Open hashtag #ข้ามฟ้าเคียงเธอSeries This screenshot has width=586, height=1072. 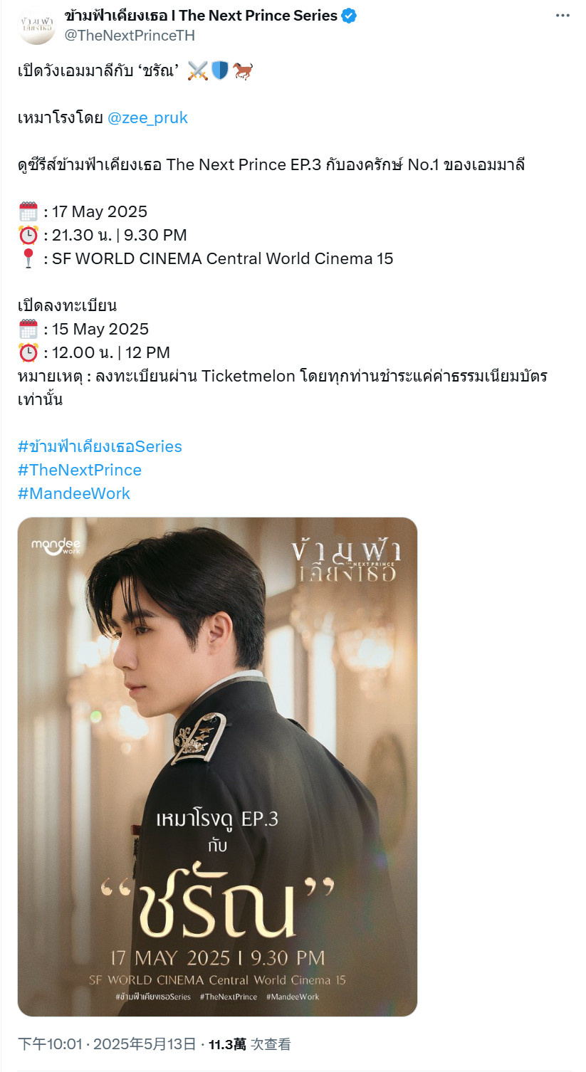[x=100, y=446]
